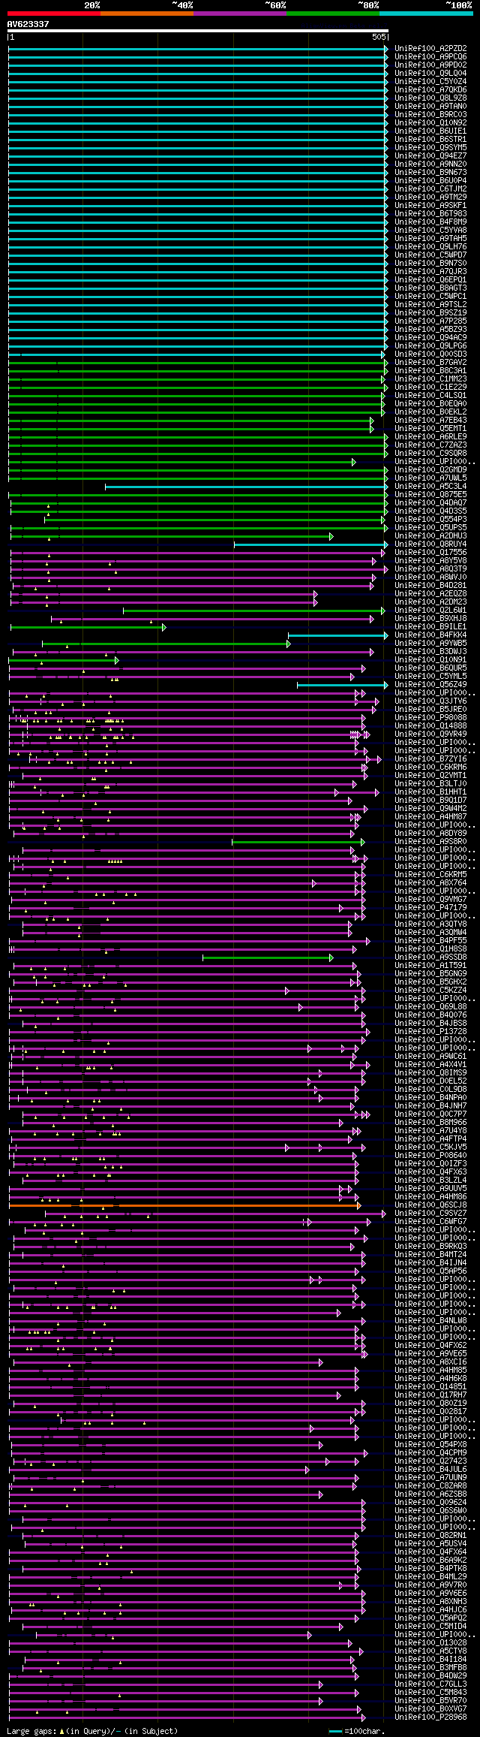
Task: Select hit label UniRef100_B9SZ19
Action: pyautogui.click(x=430, y=312)
